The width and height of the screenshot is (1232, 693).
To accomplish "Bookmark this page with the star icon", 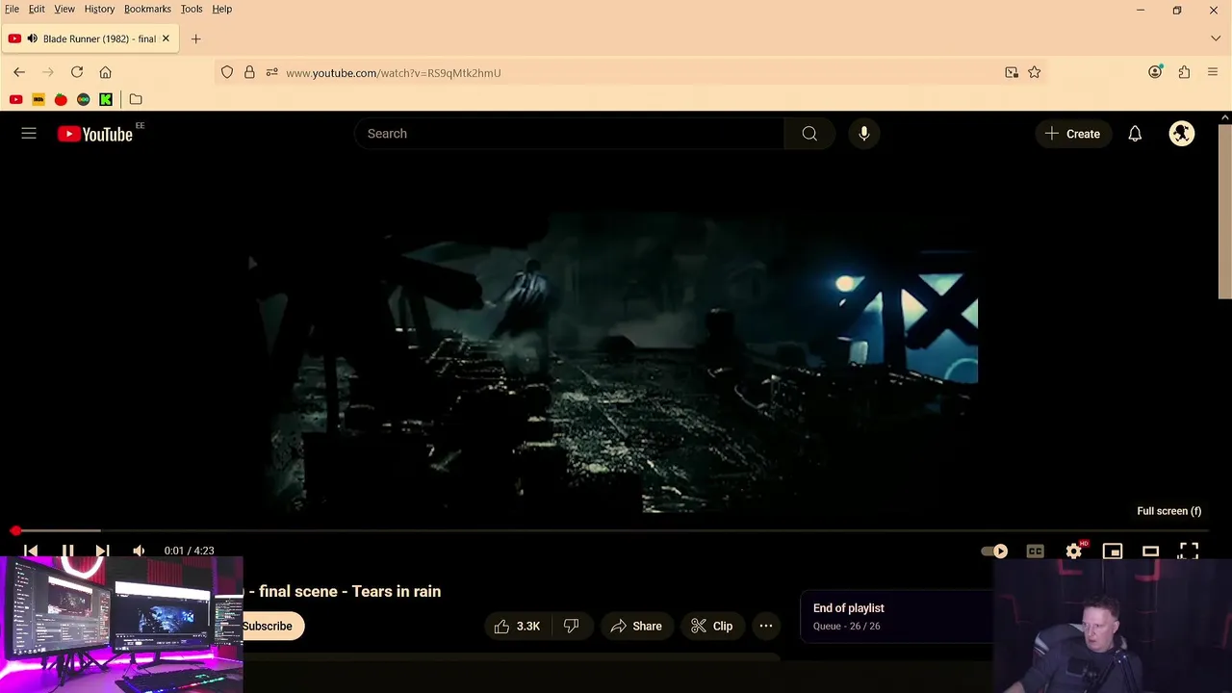I will coord(1035,72).
